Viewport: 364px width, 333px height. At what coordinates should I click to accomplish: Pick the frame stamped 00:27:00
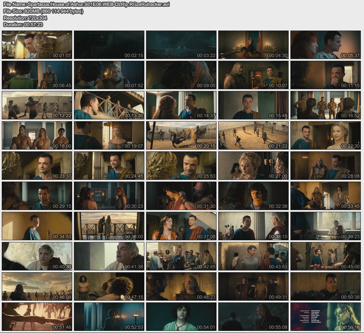(253, 166)
